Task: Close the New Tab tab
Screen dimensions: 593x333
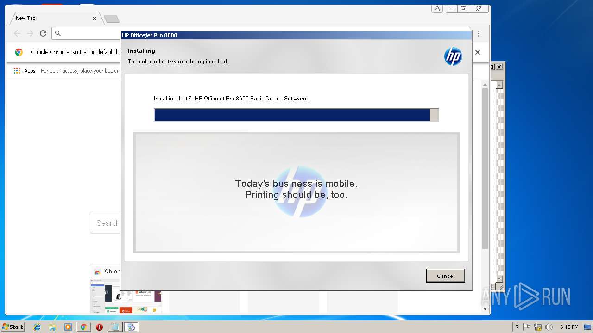Action: tap(95, 18)
